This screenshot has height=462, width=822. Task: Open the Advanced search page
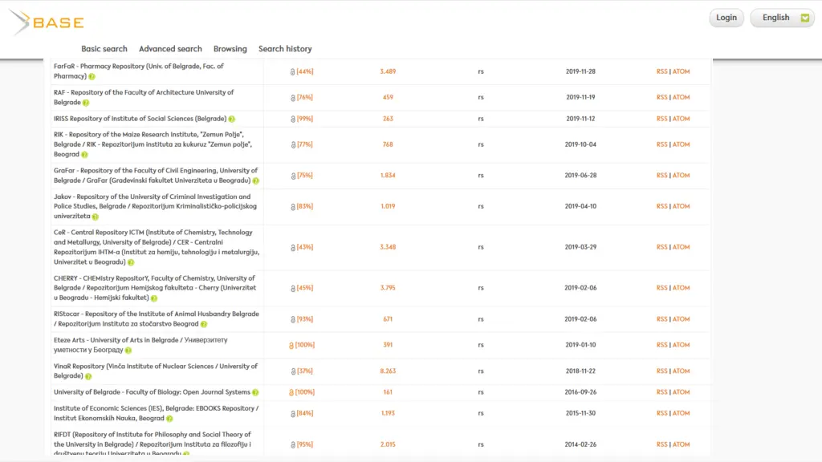(170, 49)
